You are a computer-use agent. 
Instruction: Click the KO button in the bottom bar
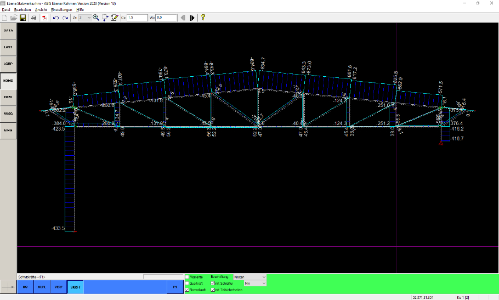(x=25, y=287)
